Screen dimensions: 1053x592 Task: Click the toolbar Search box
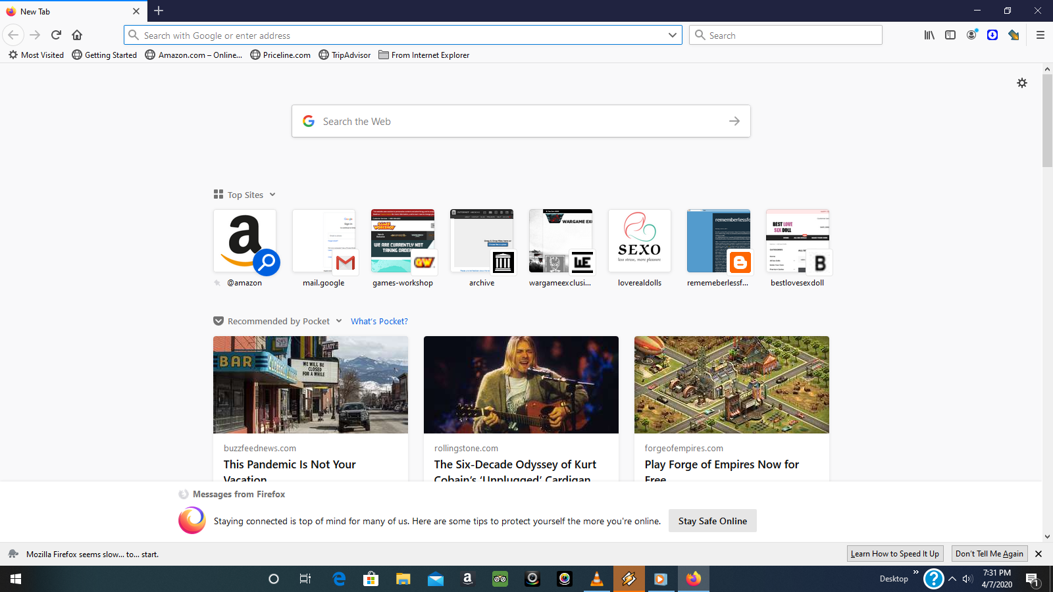(x=786, y=36)
